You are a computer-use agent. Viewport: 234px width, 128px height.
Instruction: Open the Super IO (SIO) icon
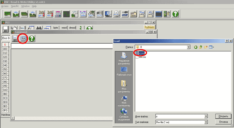click(x=58, y=13)
